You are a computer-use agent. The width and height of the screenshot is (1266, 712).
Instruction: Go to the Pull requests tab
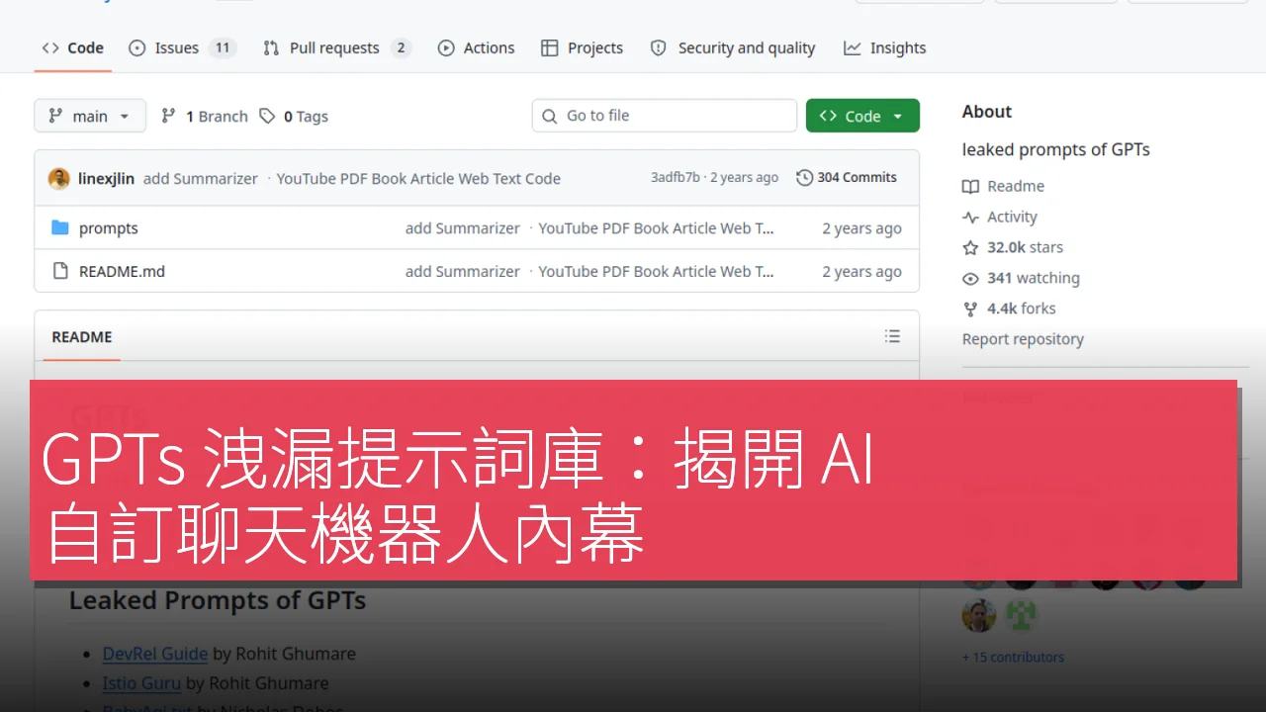click(x=336, y=47)
